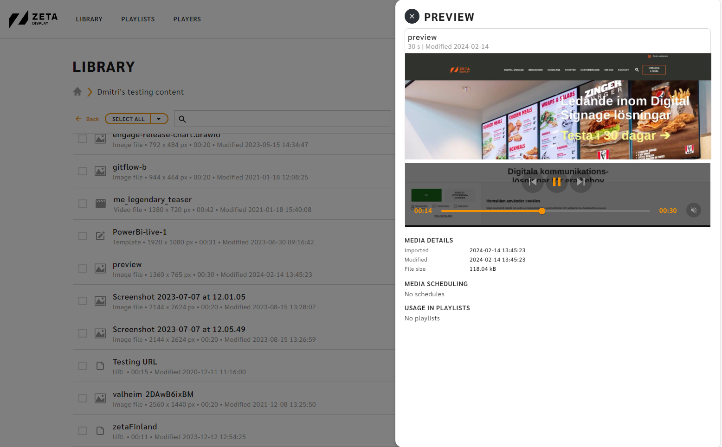Click the preview item image icon
The width and height of the screenshot is (722, 447).
click(x=100, y=268)
